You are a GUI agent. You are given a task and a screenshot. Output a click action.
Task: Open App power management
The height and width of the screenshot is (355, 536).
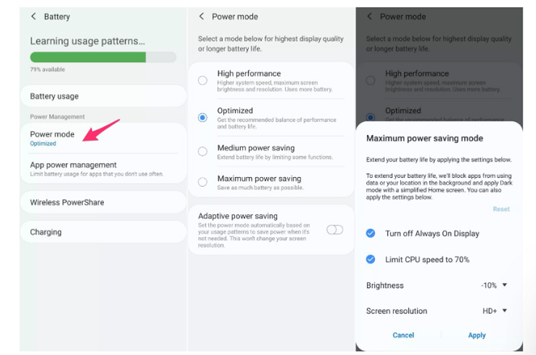pos(103,168)
